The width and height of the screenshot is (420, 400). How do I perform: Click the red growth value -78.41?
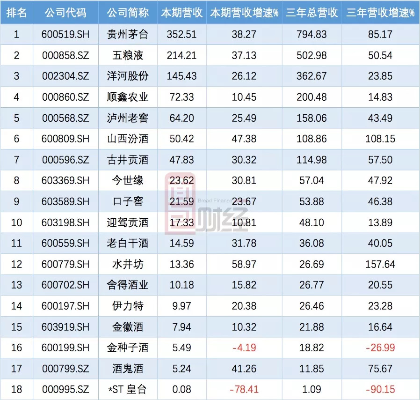(244, 389)
